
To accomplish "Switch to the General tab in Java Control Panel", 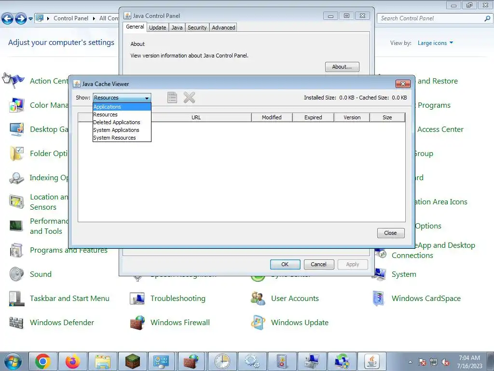I will click(135, 27).
